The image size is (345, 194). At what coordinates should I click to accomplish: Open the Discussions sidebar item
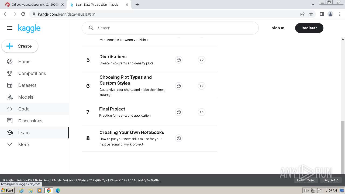(34, 121)
